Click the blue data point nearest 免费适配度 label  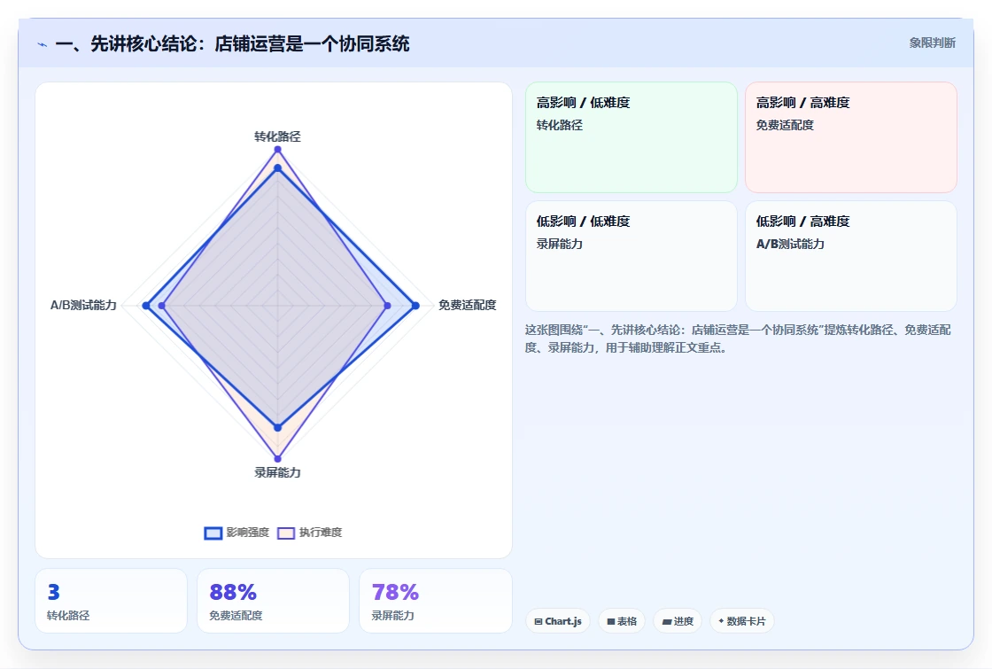tap(415, 306)
